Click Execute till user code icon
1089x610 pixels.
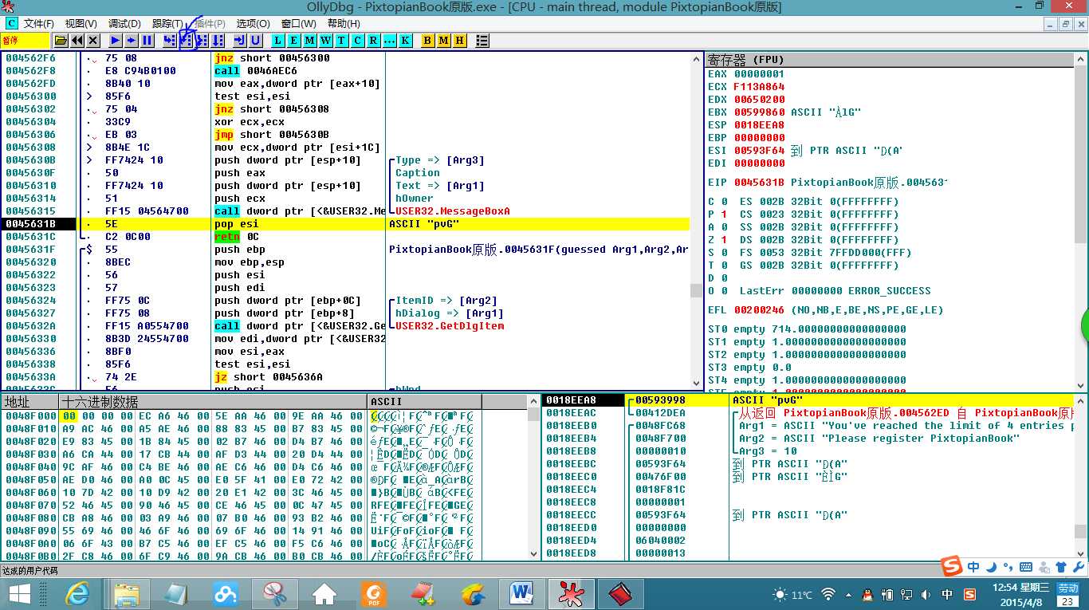tap(255, 40)
